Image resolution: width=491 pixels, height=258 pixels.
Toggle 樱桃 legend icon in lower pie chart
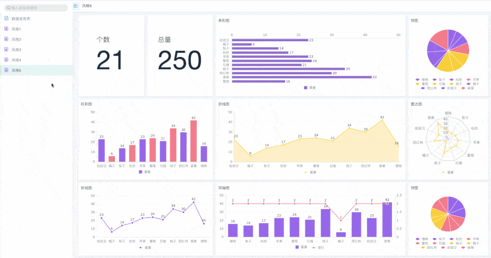(417, 239)
